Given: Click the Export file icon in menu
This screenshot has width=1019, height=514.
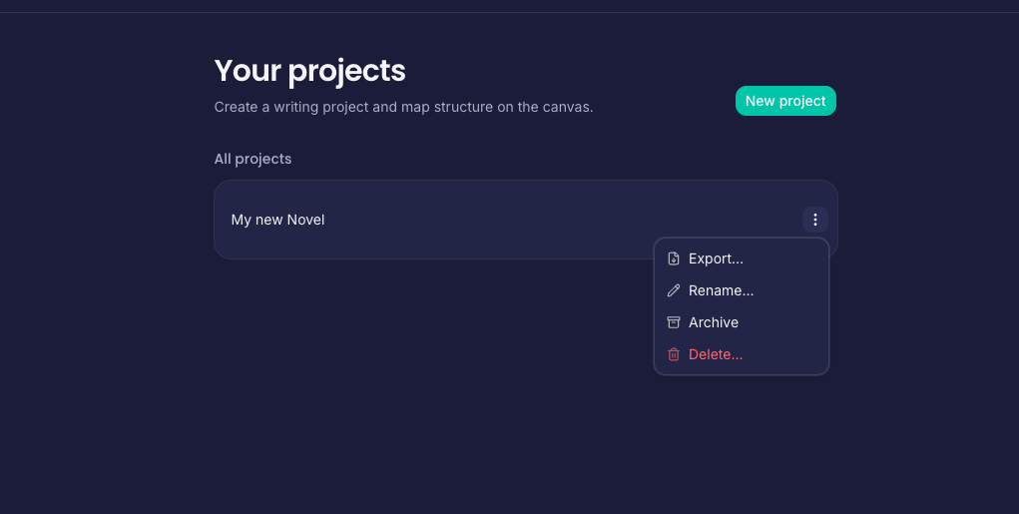Looking at the screenshot, I should (674, 258).
